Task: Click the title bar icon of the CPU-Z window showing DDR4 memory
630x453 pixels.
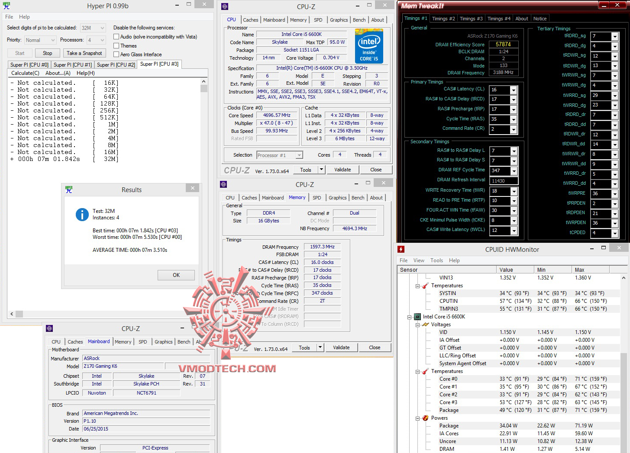Action: tap(223, 184)
